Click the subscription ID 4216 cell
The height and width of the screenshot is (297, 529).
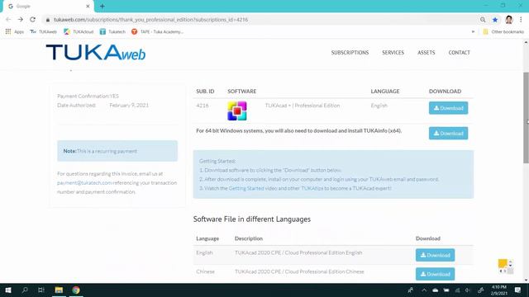[203, 106]
